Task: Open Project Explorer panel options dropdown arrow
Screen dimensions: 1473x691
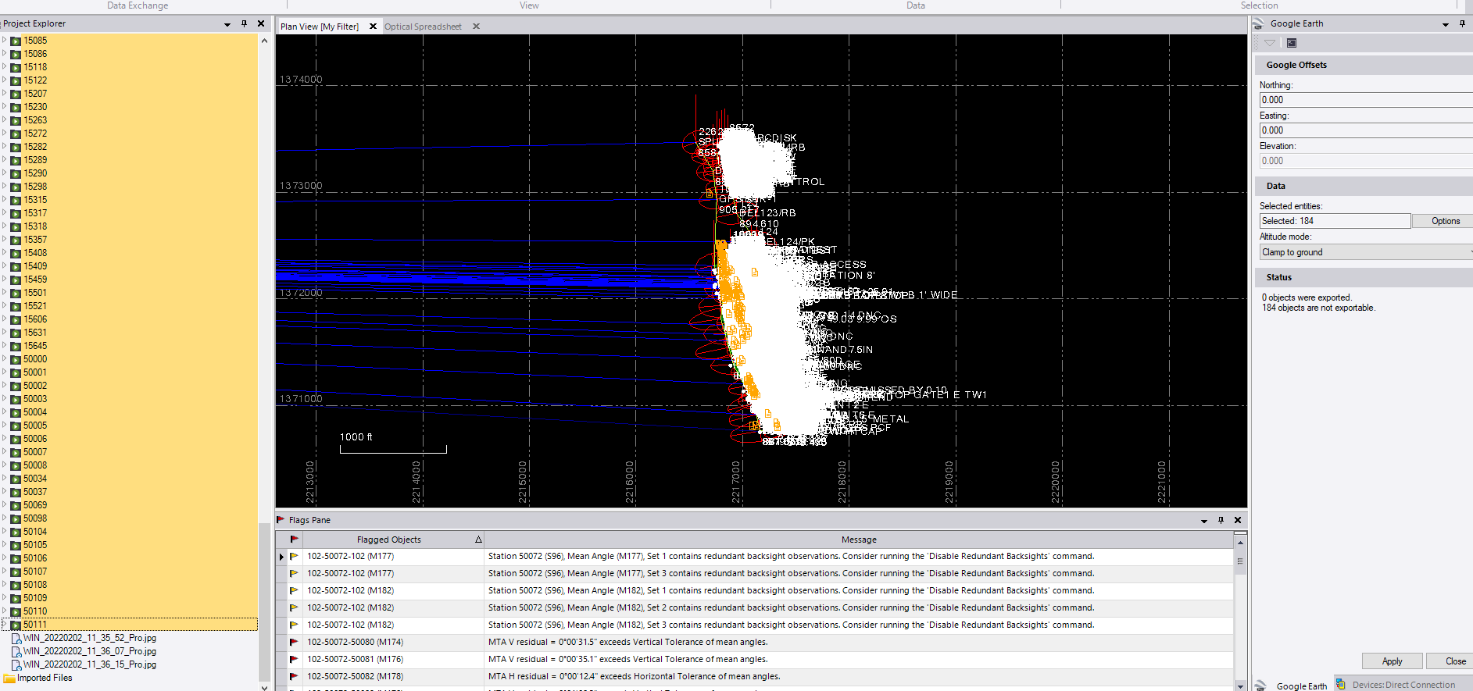Action: [x=227, y=24]
